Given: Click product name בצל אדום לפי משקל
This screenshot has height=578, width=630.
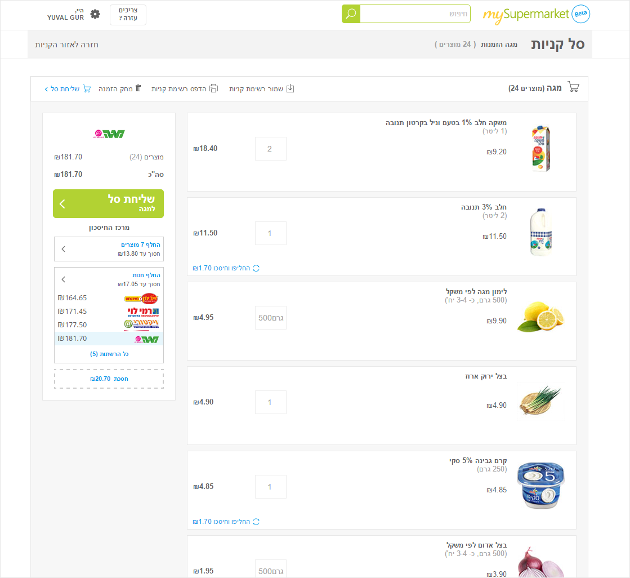Looking at the screenshot, I should tap(476, 545).
